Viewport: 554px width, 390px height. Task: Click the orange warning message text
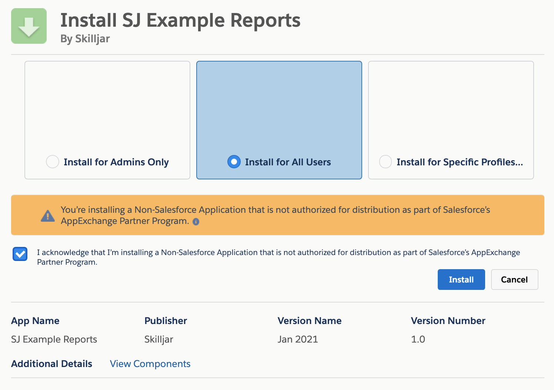click(x=275, y=215)
